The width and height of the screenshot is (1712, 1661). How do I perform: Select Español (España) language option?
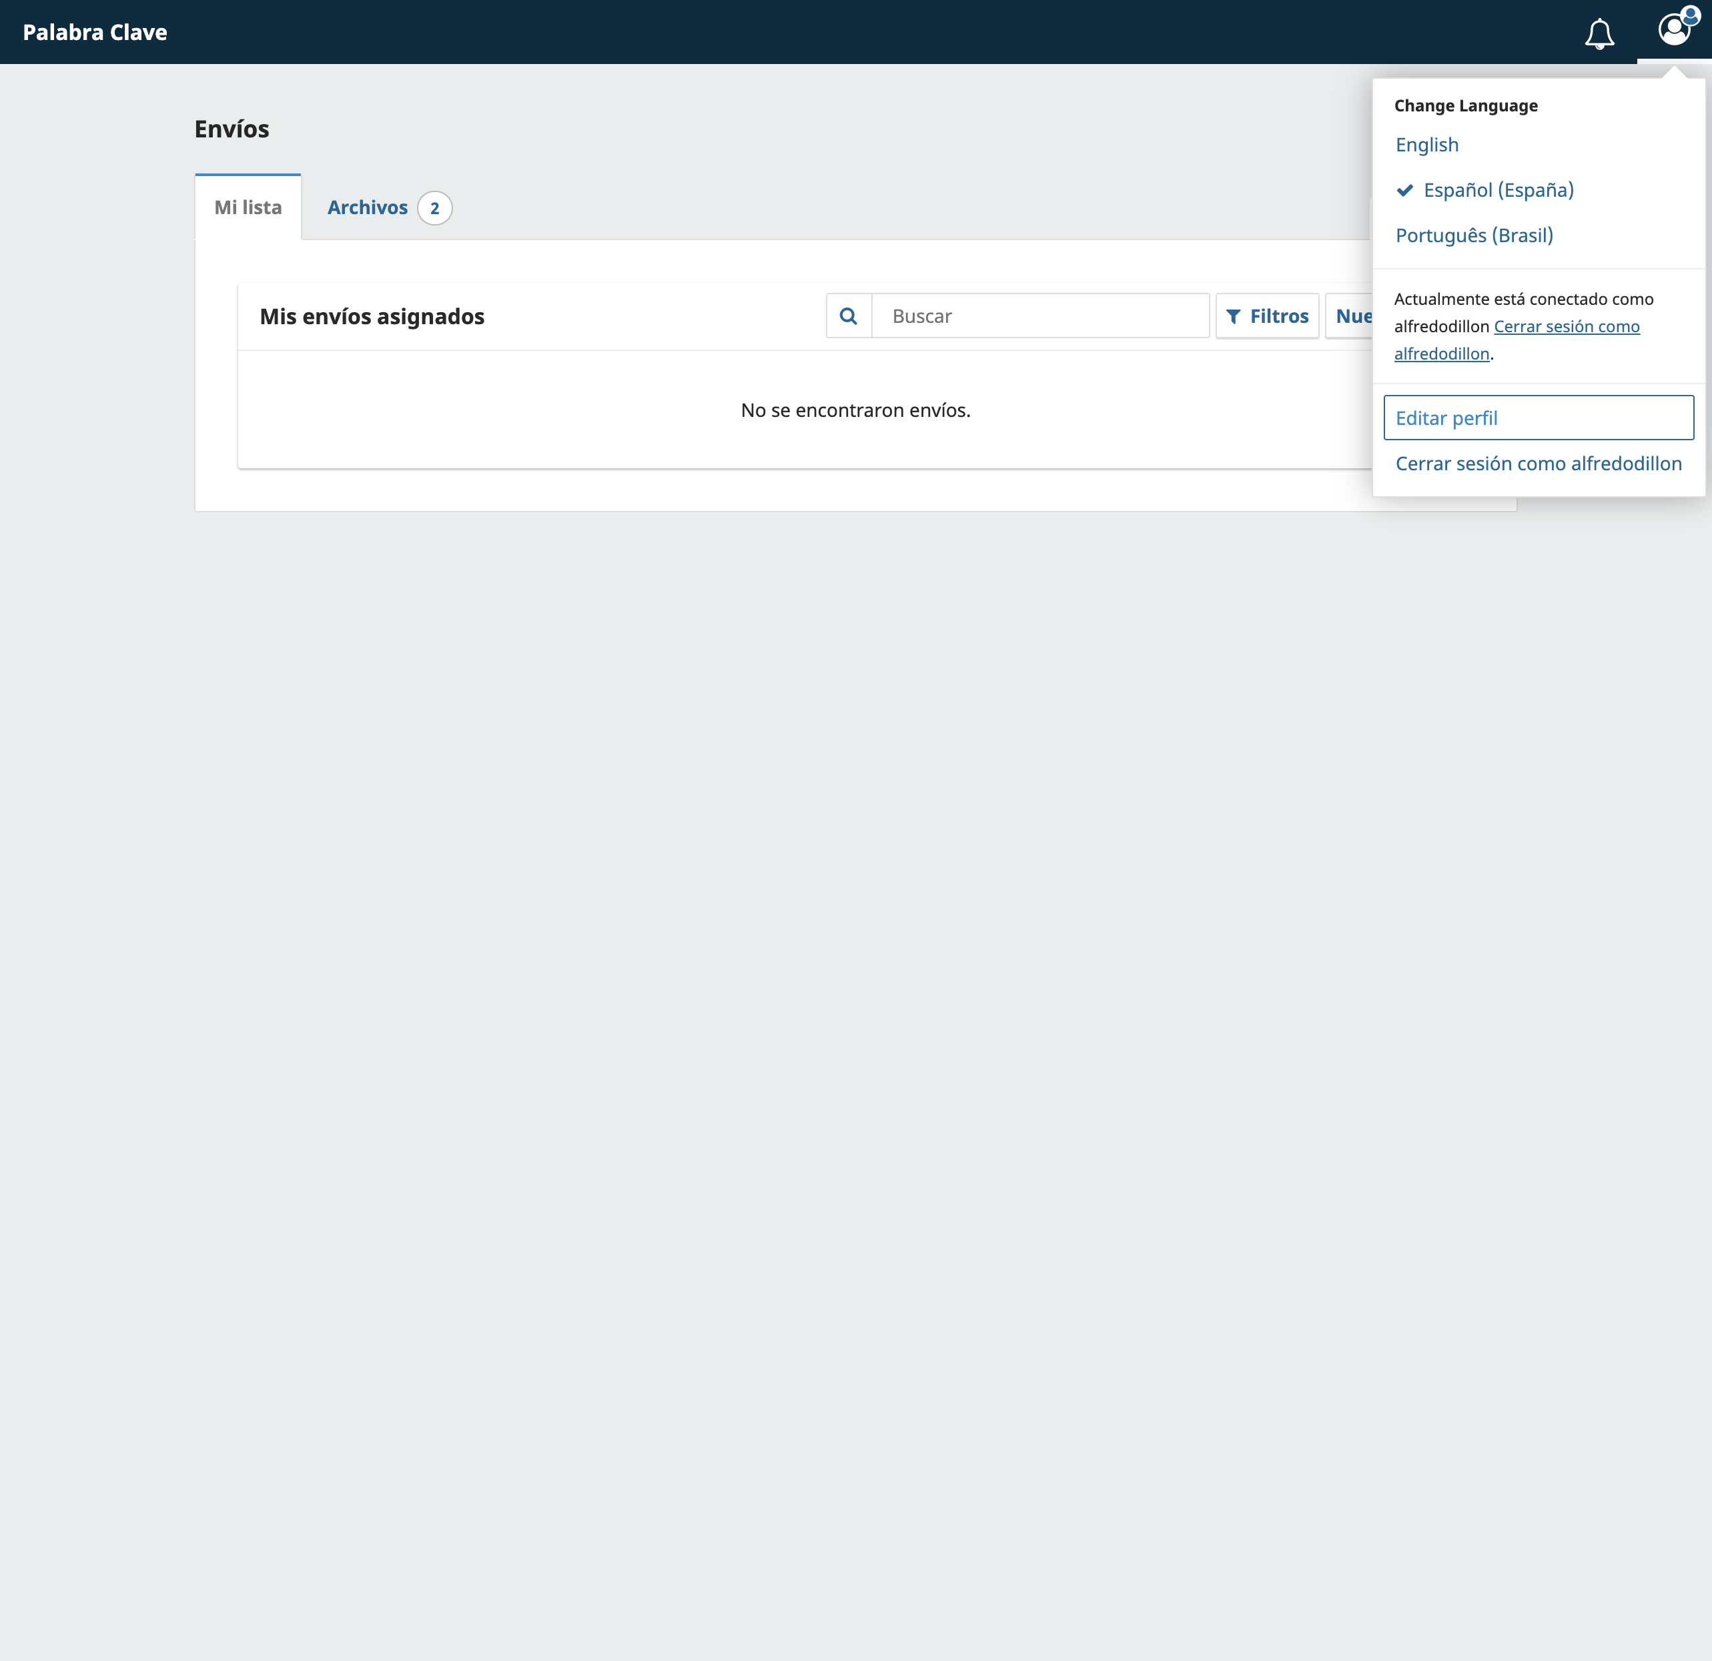1498,190
